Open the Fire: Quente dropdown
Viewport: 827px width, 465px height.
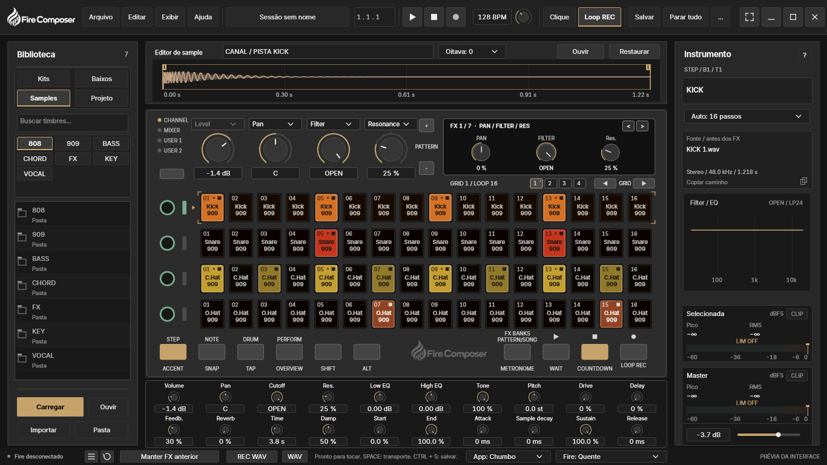tap(612, 457)
